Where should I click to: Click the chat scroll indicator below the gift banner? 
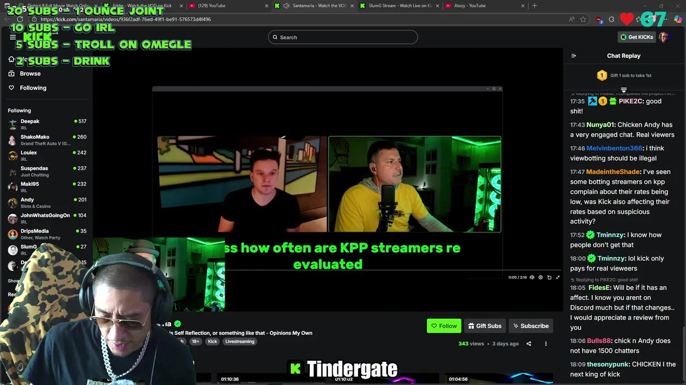point(623,90)
